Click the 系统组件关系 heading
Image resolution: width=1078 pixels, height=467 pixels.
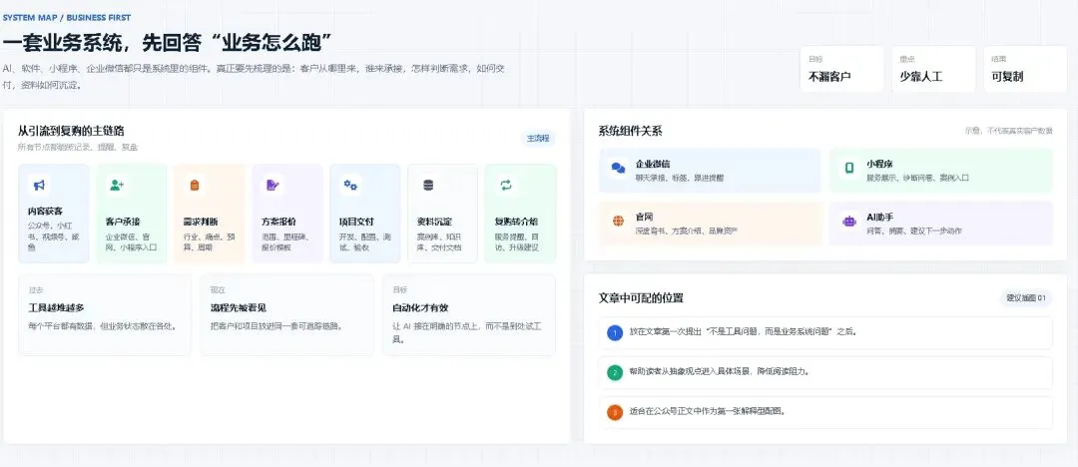[x=631, y=132]
